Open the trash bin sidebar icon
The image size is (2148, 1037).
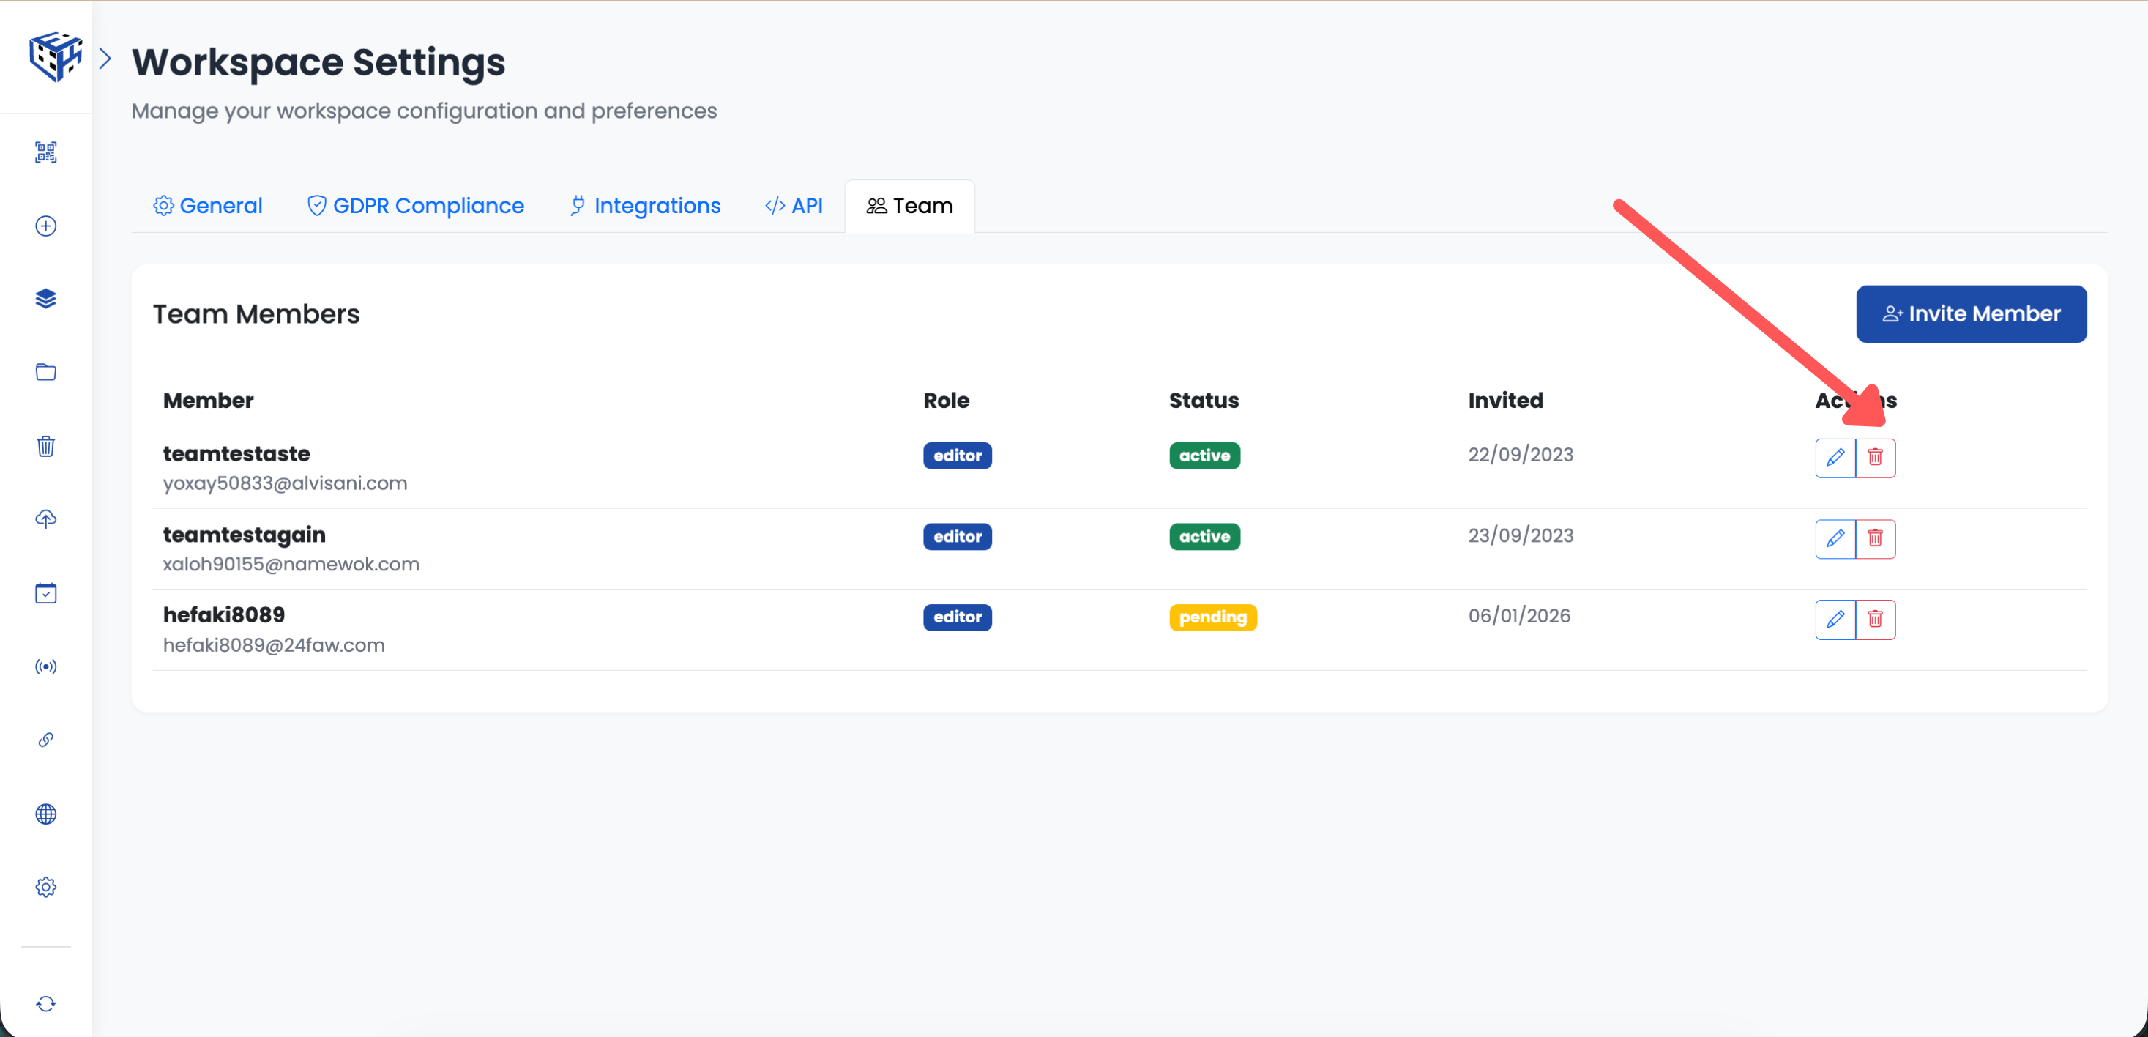(x=46, y=446)
